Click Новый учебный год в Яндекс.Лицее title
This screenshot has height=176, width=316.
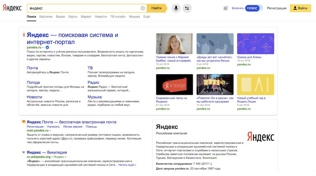click(251, 100)
